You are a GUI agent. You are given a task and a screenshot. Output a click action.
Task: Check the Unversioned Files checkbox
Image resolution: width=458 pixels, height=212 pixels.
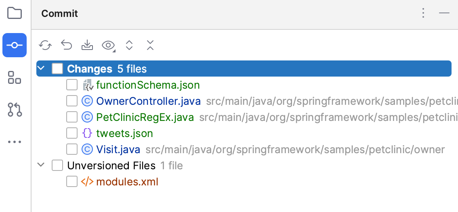[x=57, y=166]
